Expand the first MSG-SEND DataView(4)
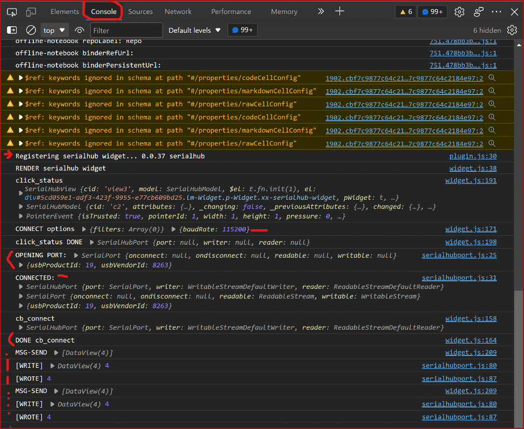 pyautogui.click(x=56, y=353)
